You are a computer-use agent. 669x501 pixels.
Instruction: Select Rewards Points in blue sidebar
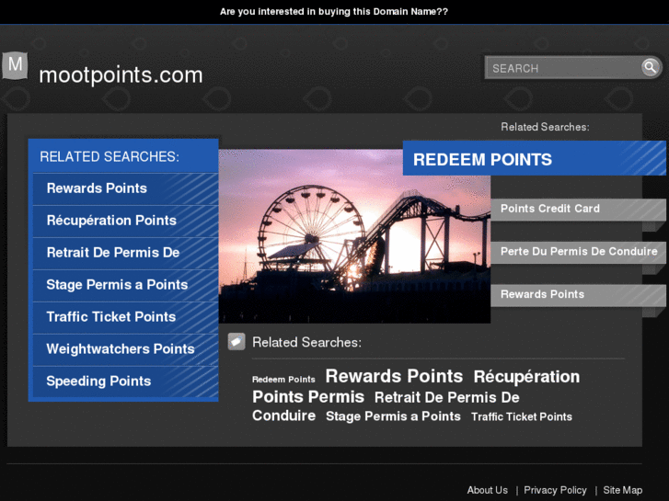pos(125,188)
